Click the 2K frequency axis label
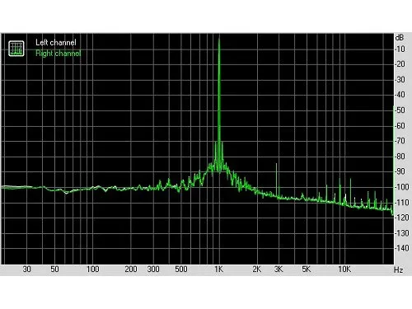The image size is (412, 309). click(x=257, y=269)
